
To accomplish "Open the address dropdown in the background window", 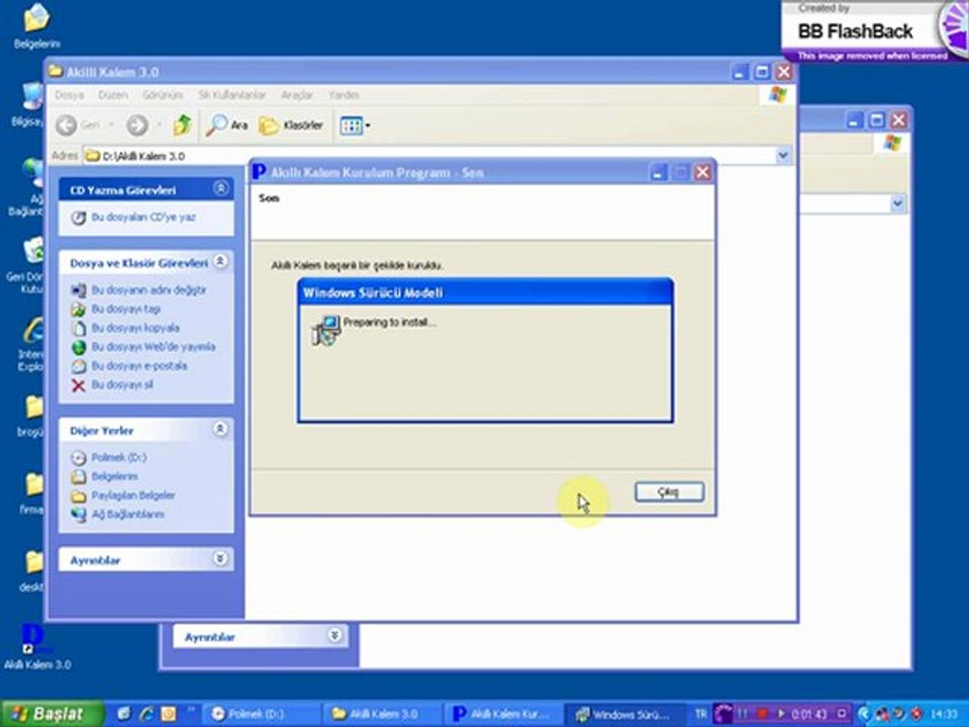I will (x=897, y=203).
